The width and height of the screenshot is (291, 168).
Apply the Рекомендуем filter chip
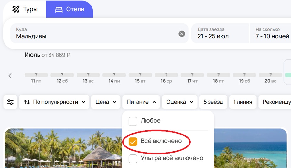pos(275,102)
